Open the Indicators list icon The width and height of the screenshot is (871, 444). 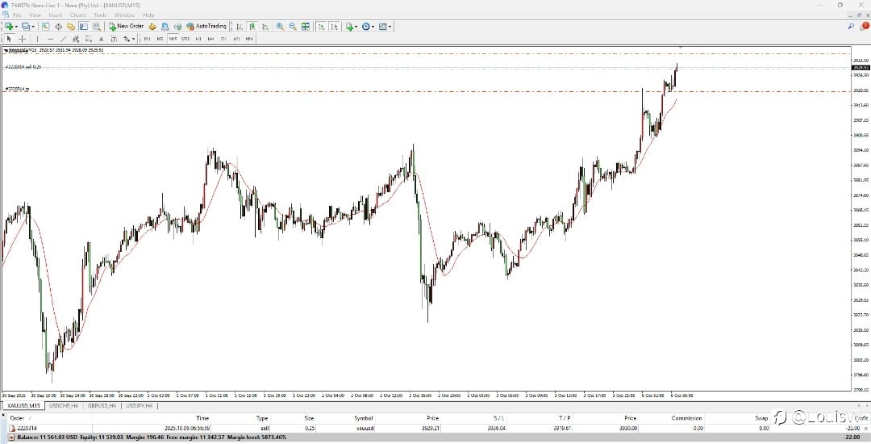350,26
